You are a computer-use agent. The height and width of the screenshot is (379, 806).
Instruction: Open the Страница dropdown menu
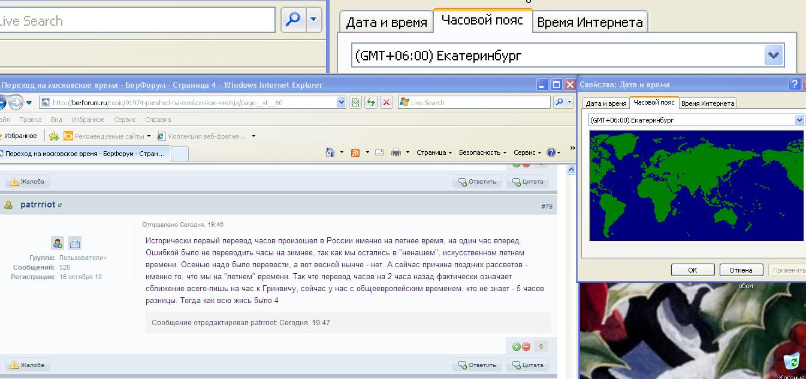pos(434,152)
